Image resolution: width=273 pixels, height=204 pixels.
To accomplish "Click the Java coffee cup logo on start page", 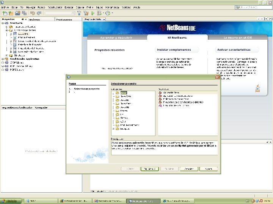I will tap(258, 88).
